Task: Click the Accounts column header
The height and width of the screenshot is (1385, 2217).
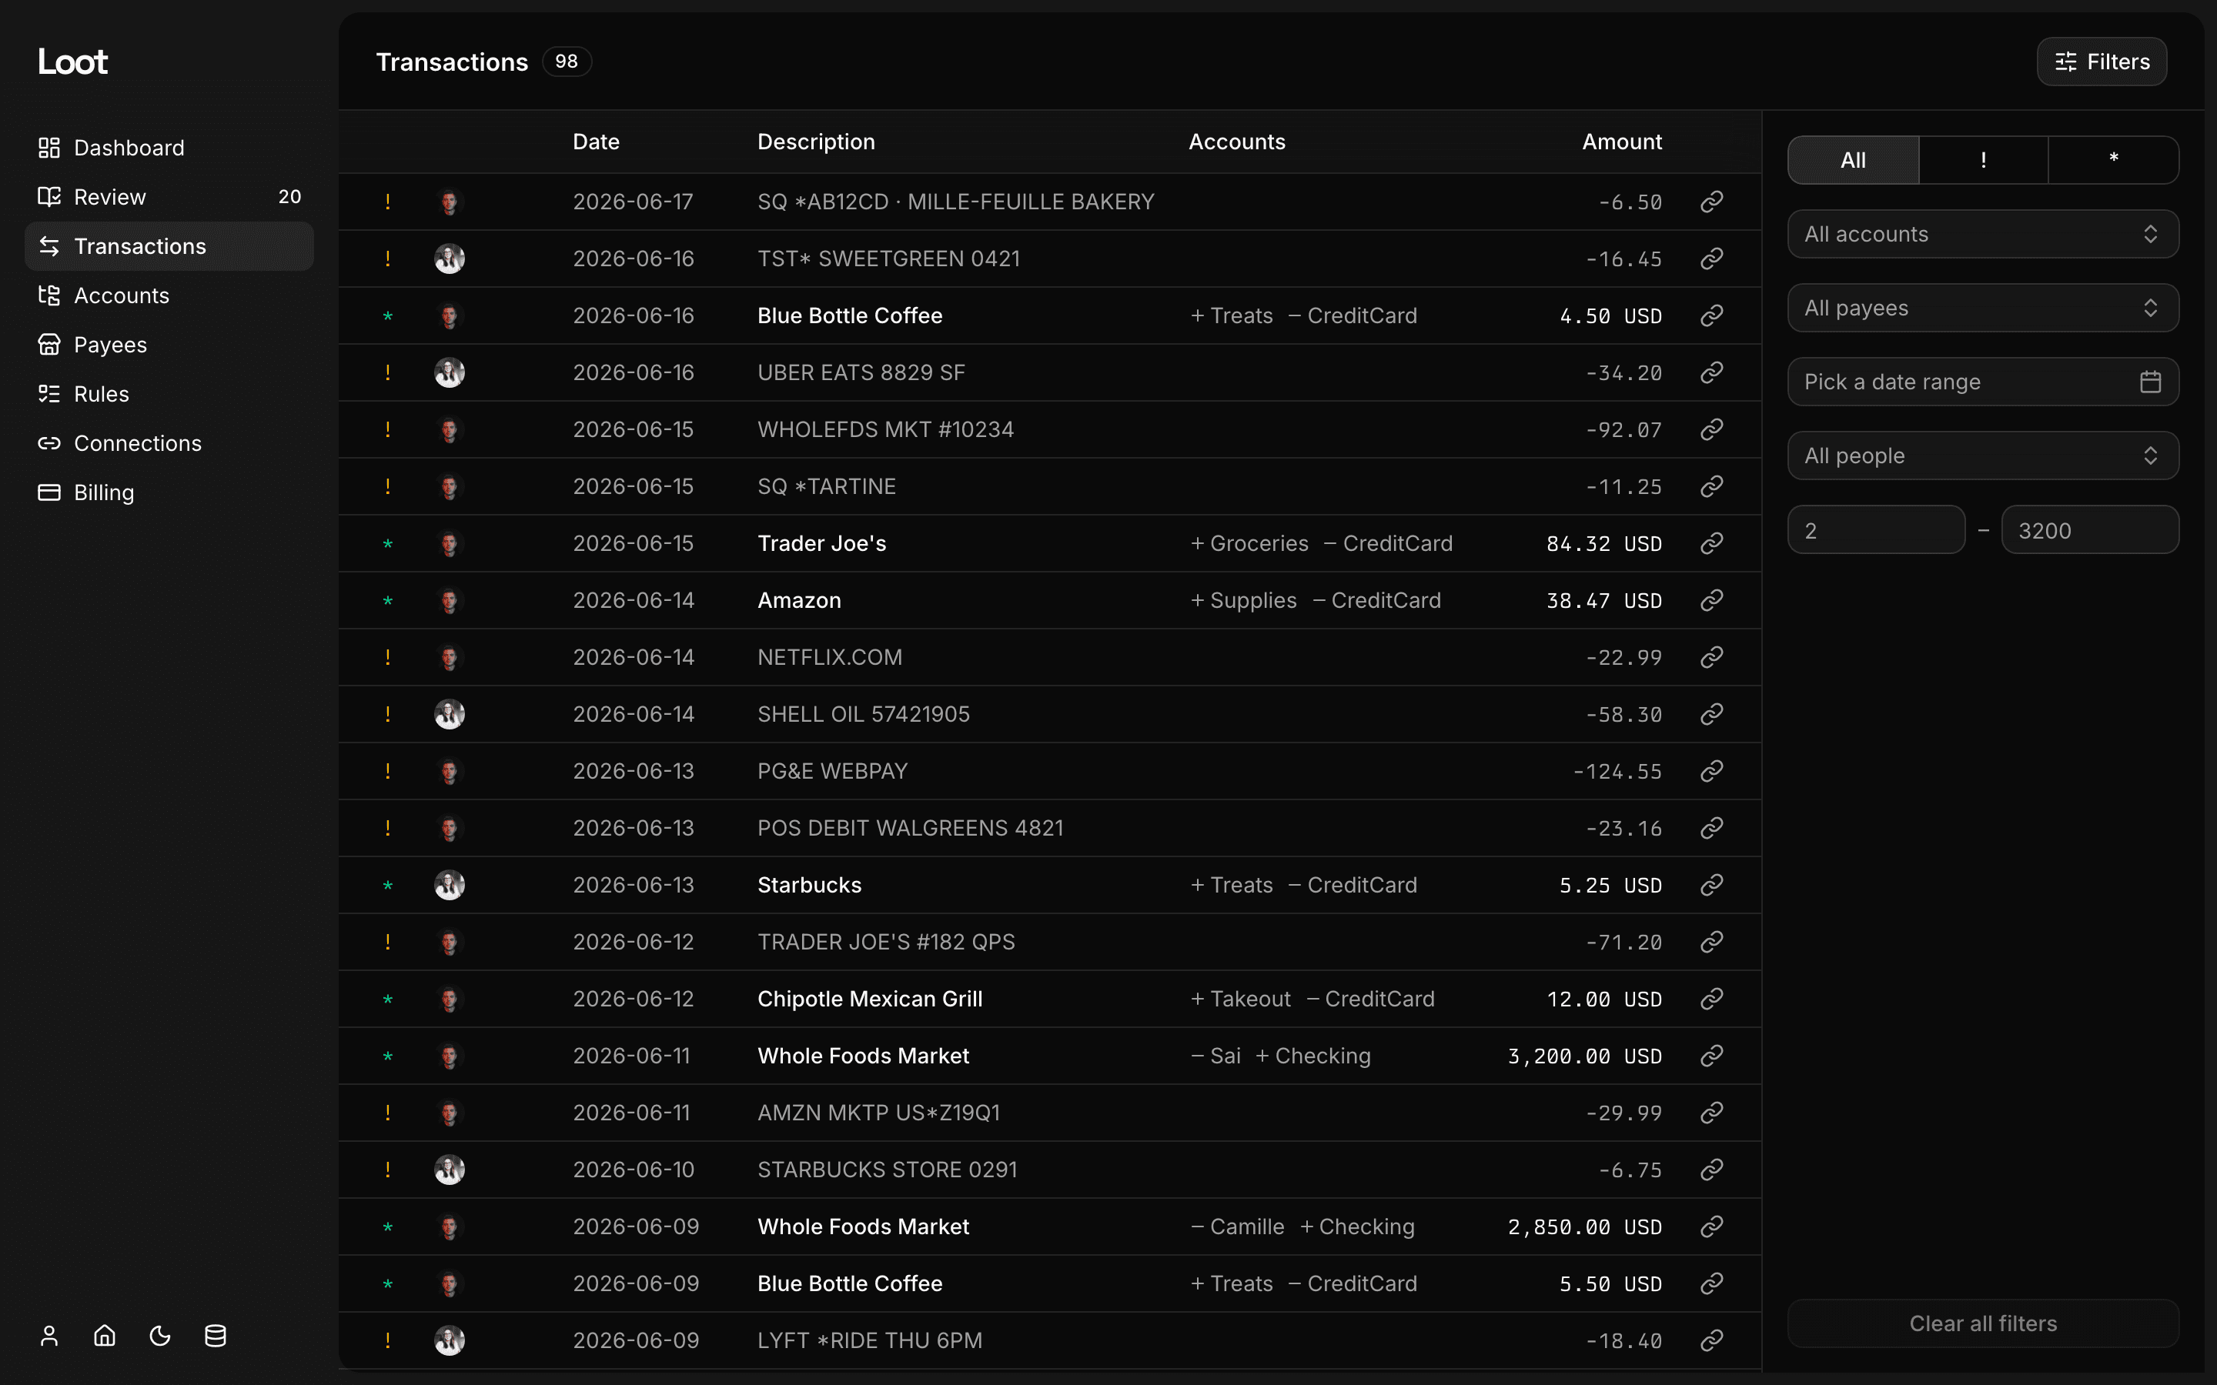Action: pos(1237,142)
